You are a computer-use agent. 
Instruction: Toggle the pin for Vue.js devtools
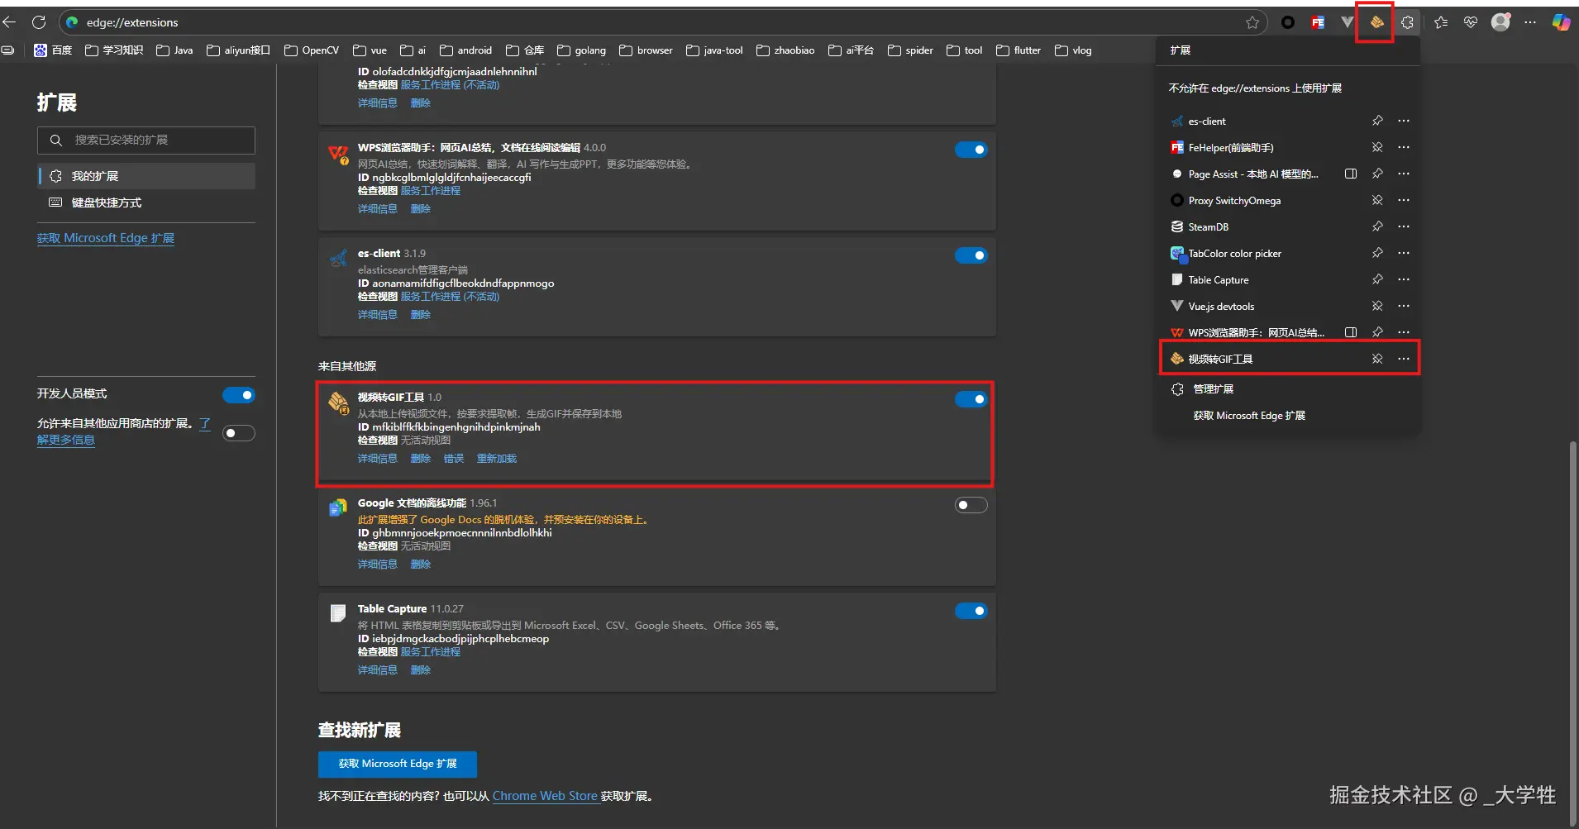(1377, 306)
